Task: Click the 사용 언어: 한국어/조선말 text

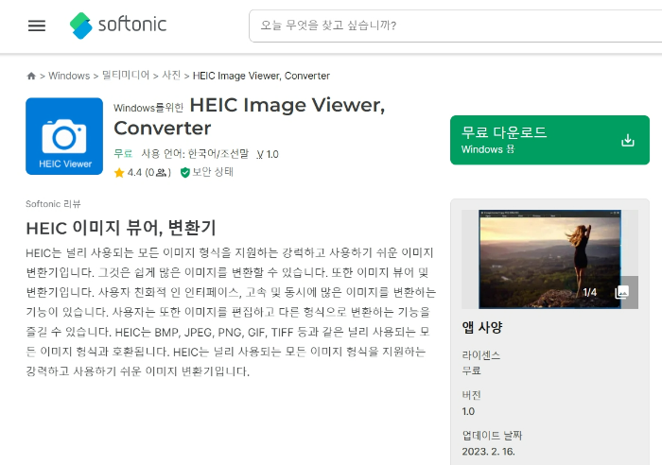Action: [x=195, y=154]
